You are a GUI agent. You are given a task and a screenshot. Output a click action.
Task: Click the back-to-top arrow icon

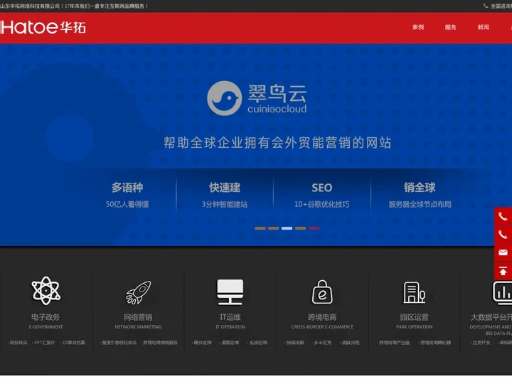(503, 271)
